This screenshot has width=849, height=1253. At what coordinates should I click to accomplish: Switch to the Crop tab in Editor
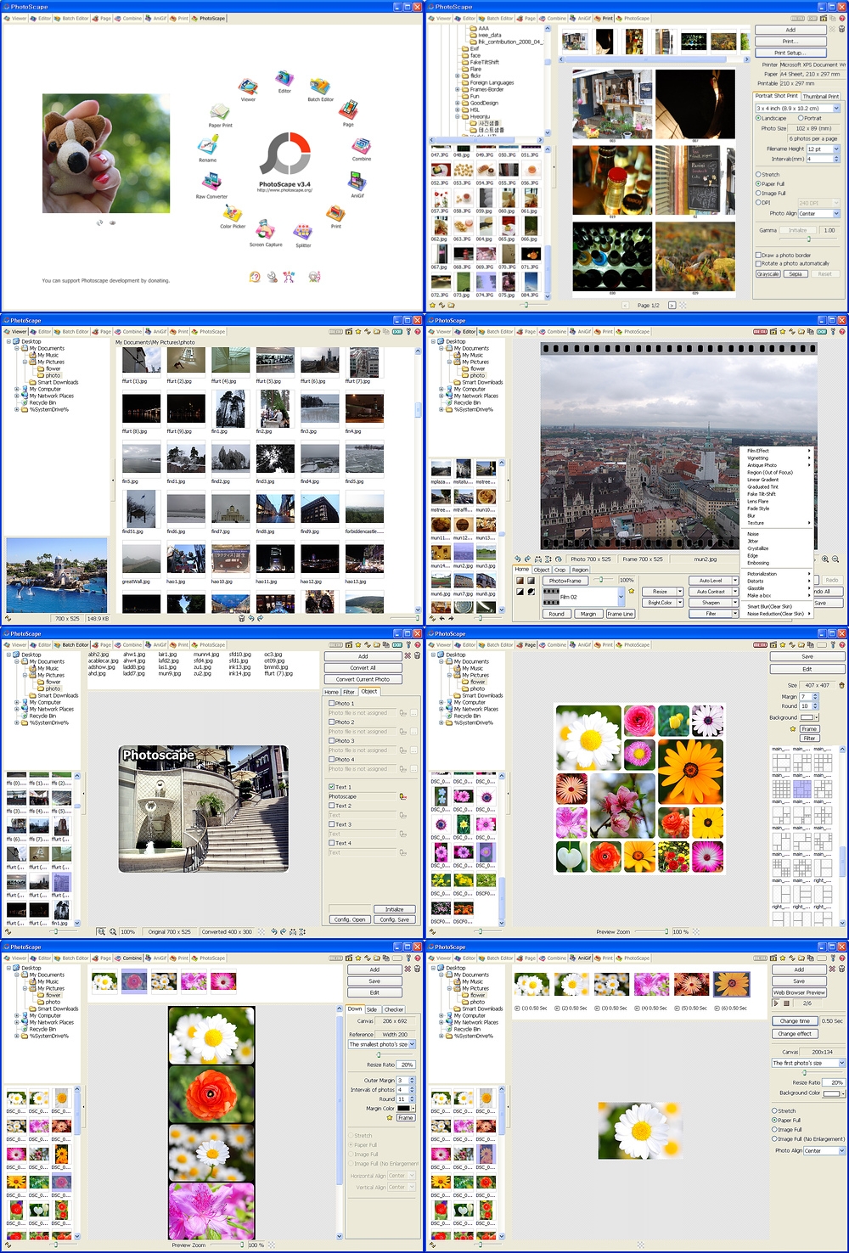(x=559, y=570)
